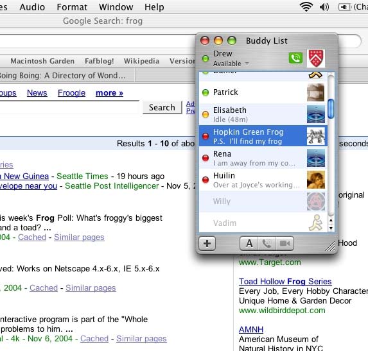Open the Format menu
Screen dimensions: 368x351
72,7
